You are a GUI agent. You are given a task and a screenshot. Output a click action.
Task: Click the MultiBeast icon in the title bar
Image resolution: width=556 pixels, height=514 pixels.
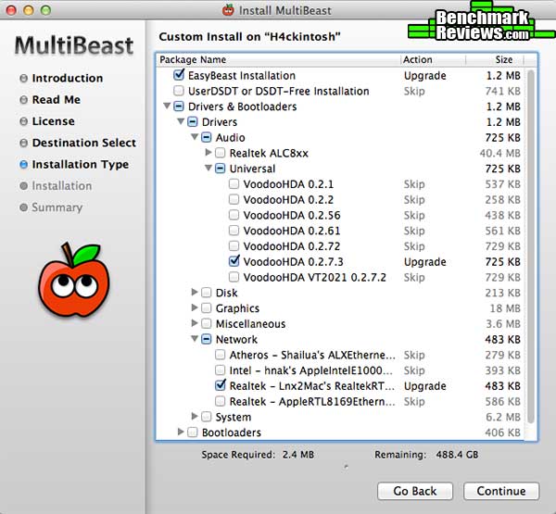(228, 10)
